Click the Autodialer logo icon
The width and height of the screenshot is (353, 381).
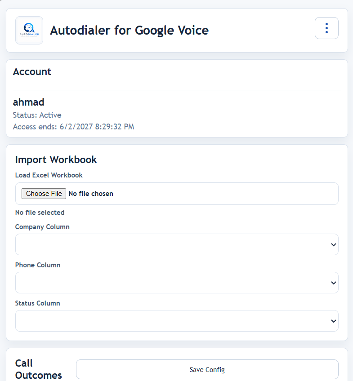pos(29,31)
